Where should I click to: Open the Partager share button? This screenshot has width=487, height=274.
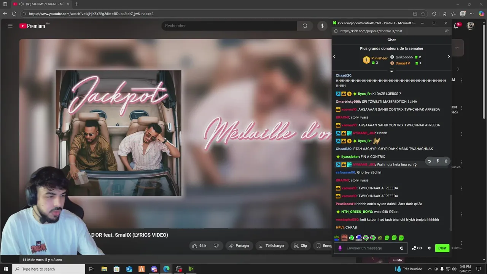(239, 246)
